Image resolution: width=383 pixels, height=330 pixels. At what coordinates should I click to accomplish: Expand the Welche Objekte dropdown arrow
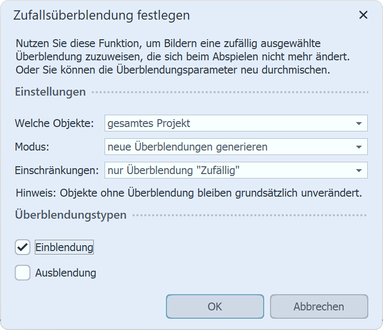tap(359, 124)
